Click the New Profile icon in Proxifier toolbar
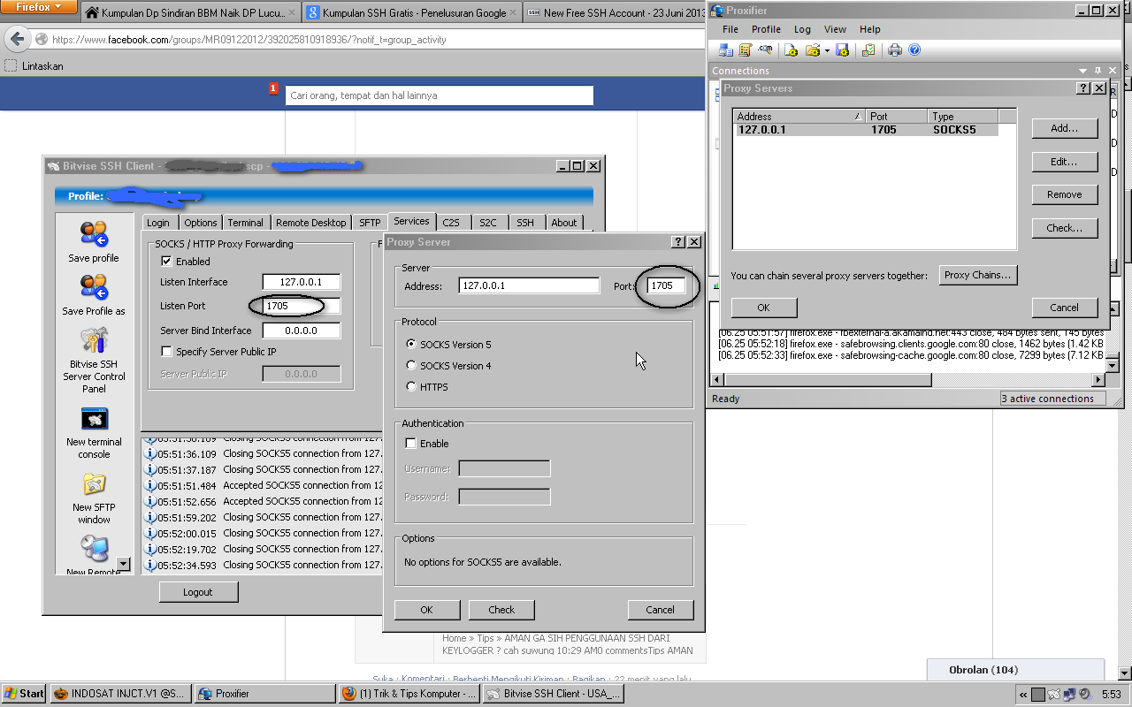 792,50
